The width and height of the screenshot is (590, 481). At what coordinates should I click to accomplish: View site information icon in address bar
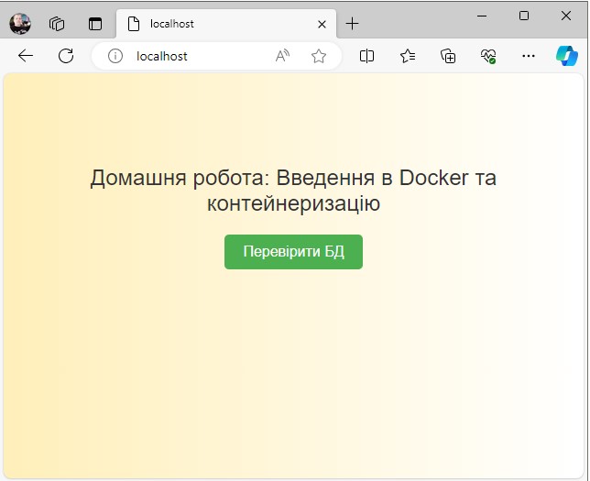(115, 56)
